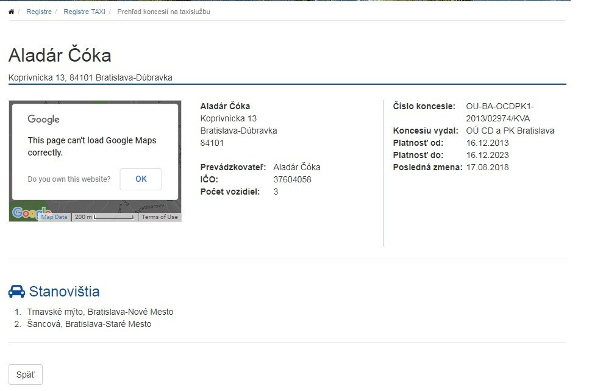
Task: Select Trnavské mýto stand entry
Action: click(x=100, y=312)
